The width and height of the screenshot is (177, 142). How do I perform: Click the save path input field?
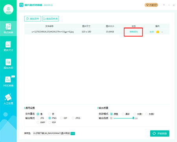point(52,133)
